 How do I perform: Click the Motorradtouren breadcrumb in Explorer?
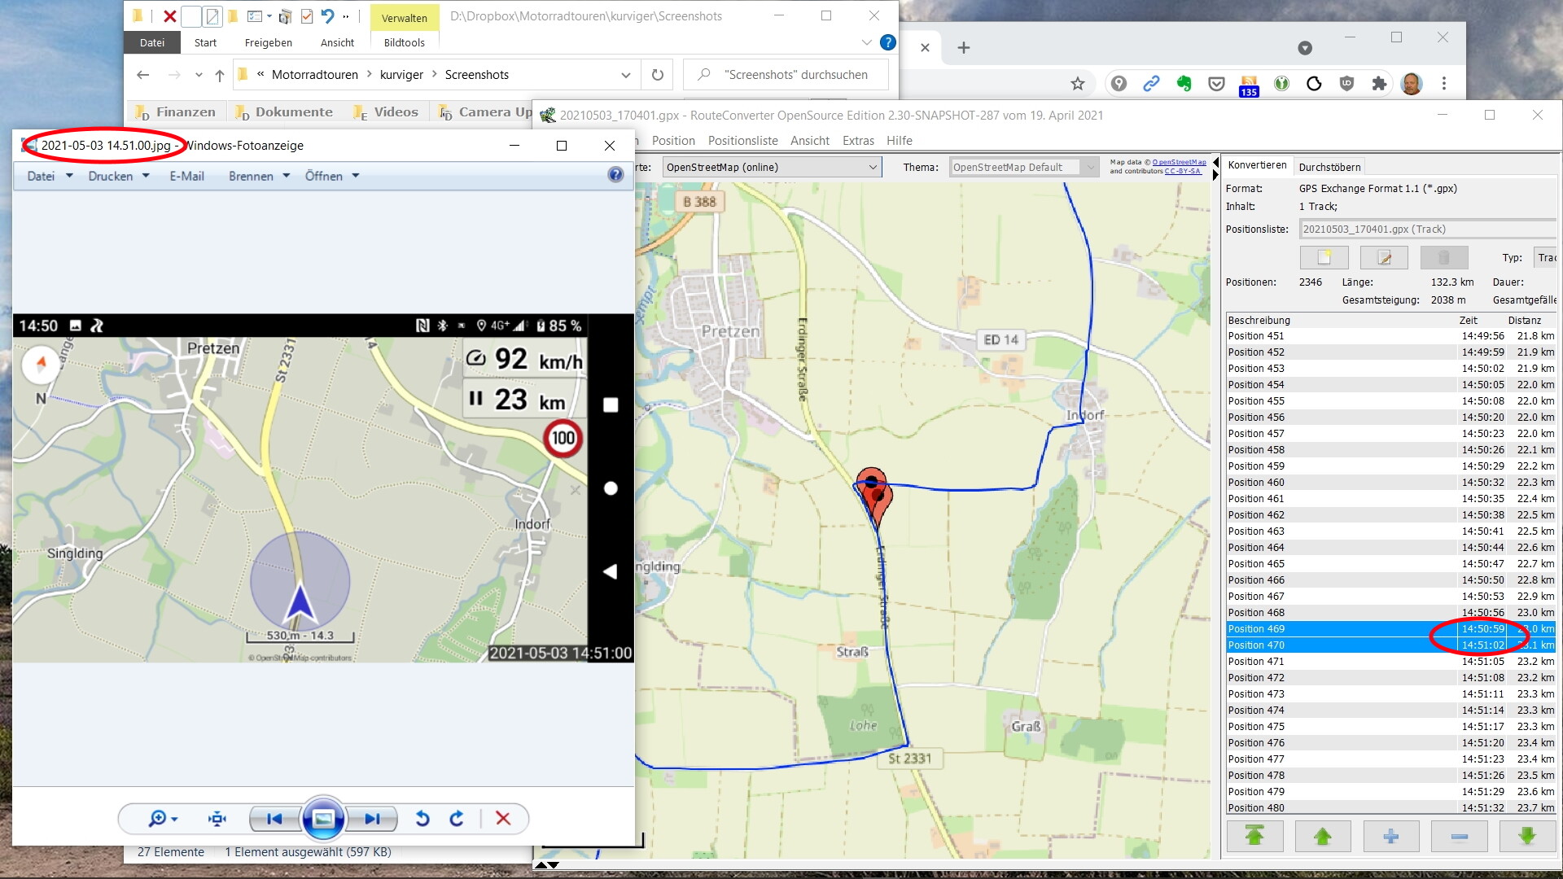(314, 75)
